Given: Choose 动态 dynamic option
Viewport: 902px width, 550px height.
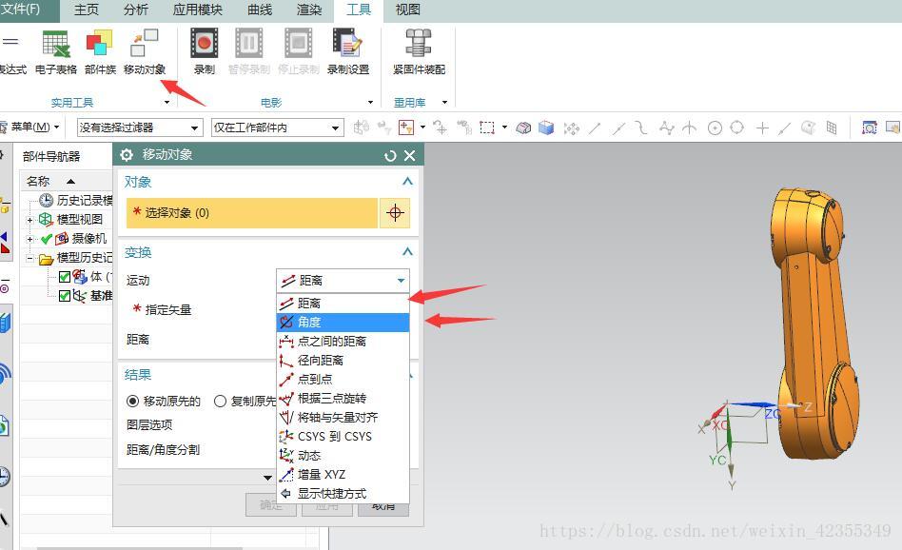Looking at the screenshot, I should pyautogui.click(x=343, y=455).
